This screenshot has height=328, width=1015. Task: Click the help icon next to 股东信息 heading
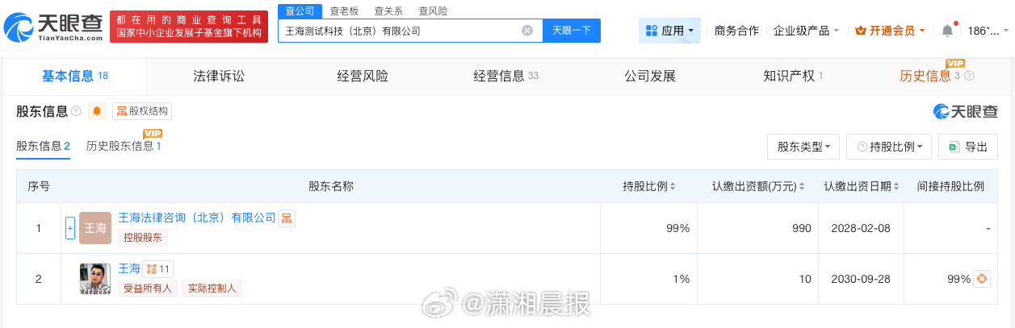point(76,111)
